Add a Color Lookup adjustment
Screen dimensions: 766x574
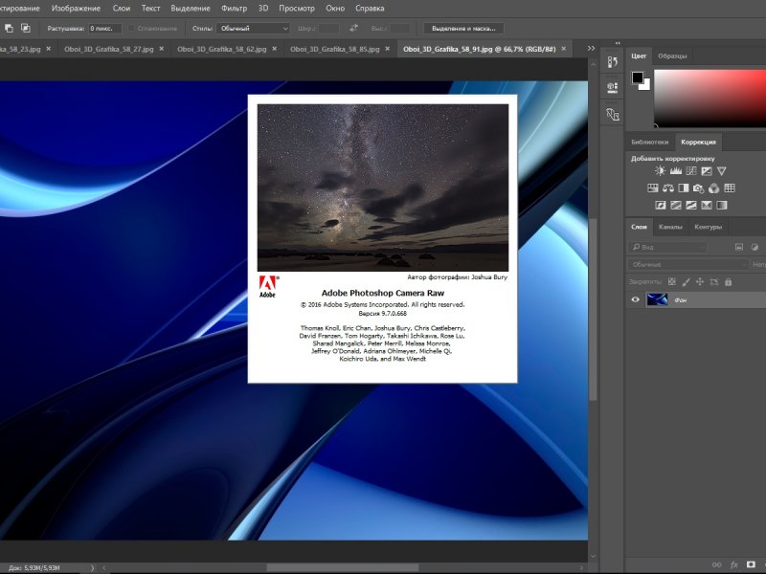tap(730, 188)
